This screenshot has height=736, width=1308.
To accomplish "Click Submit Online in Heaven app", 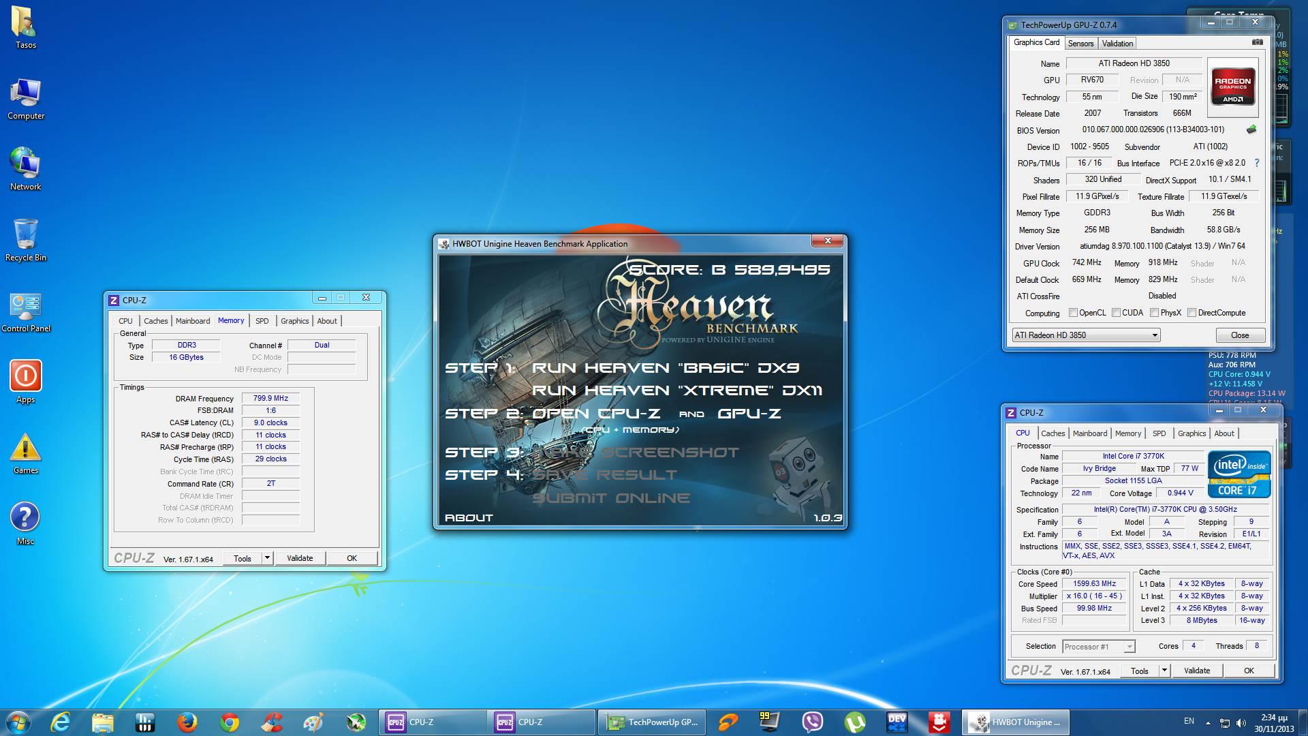I will coord(611,498).
